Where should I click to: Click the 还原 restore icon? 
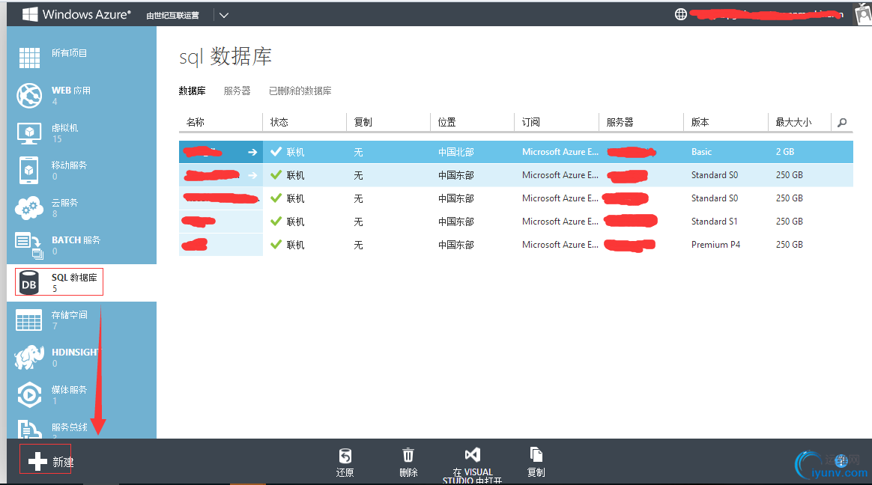click(345, 456)
